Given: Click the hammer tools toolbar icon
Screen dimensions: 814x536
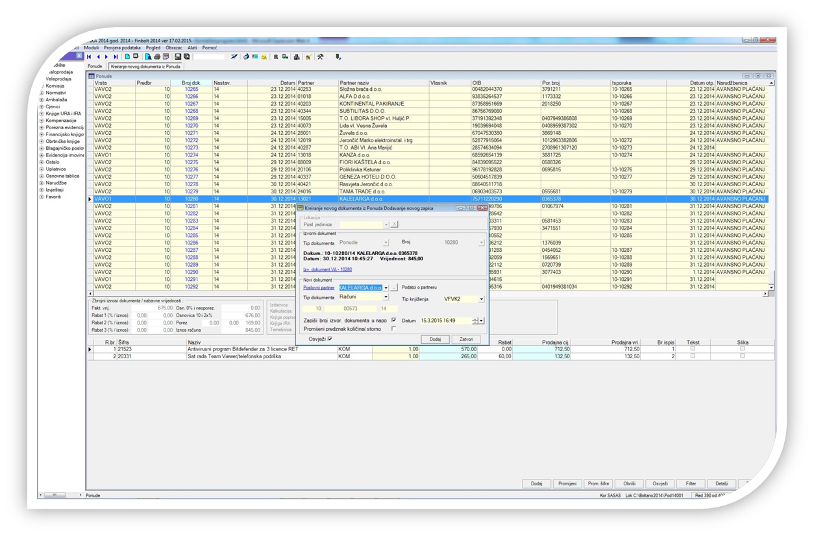Looking at the screenshot, I should tap(320, 57).
